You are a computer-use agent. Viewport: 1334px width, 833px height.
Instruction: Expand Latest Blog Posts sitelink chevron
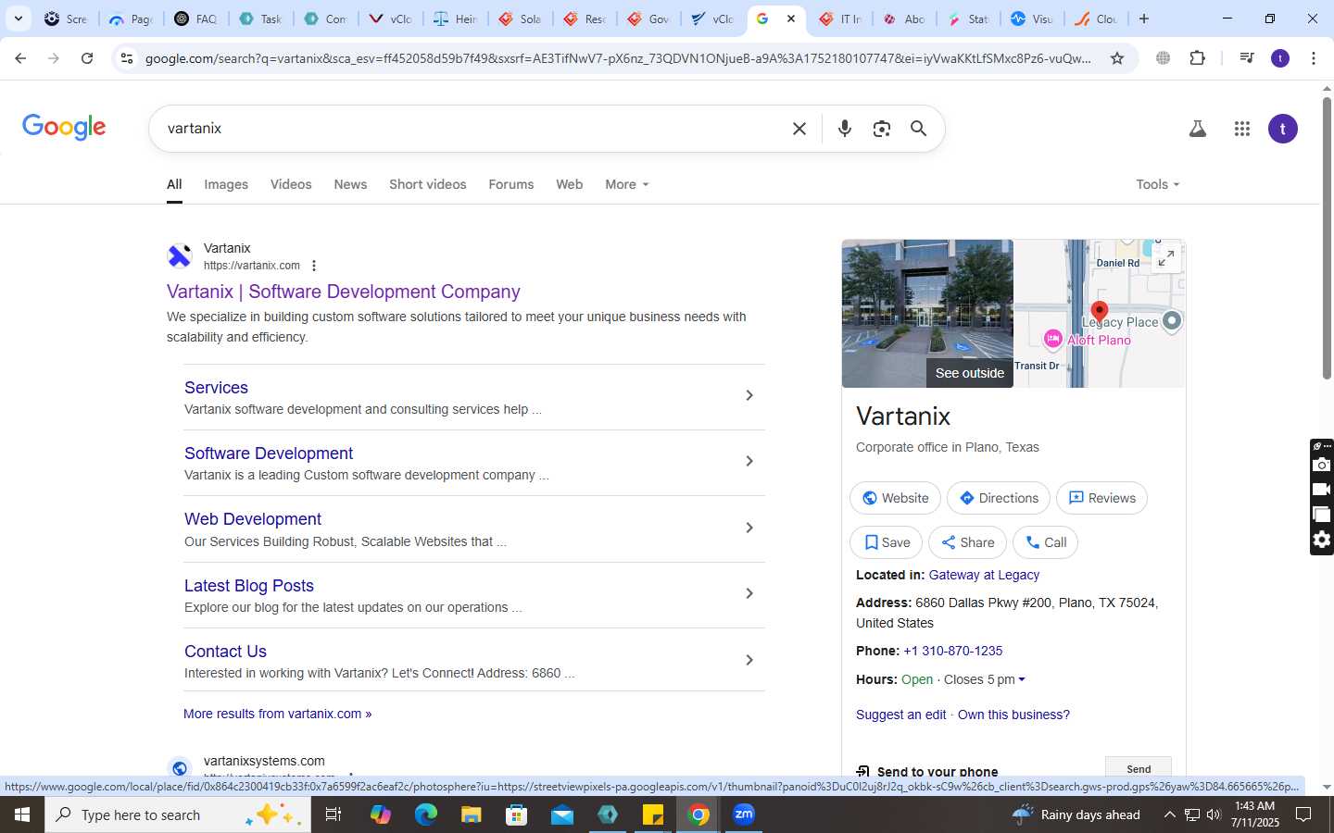pos(749,593)
